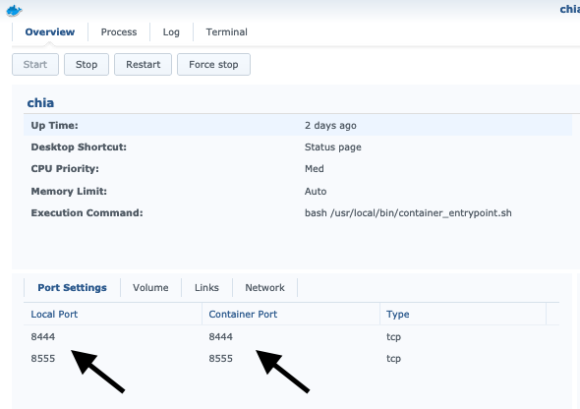Select container port 8444 cell
This screenshot has width=580, height=409.
click(x=221, y=336)
